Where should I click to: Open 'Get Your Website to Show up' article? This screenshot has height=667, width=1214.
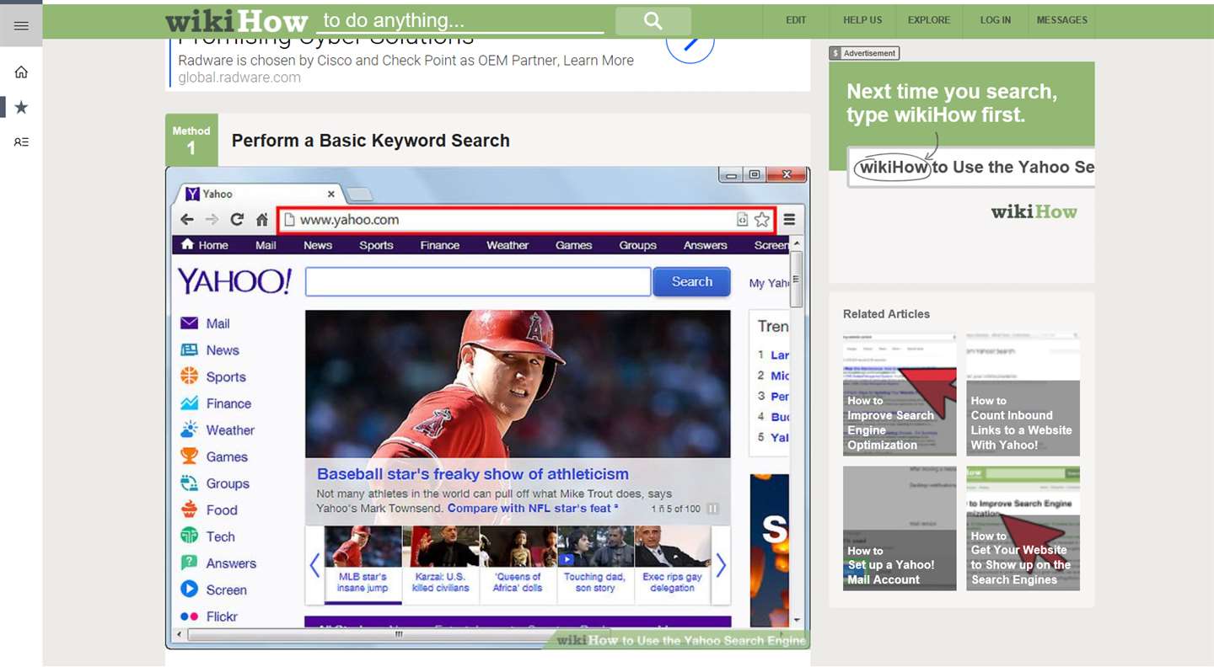click(x=1023, y=528)
